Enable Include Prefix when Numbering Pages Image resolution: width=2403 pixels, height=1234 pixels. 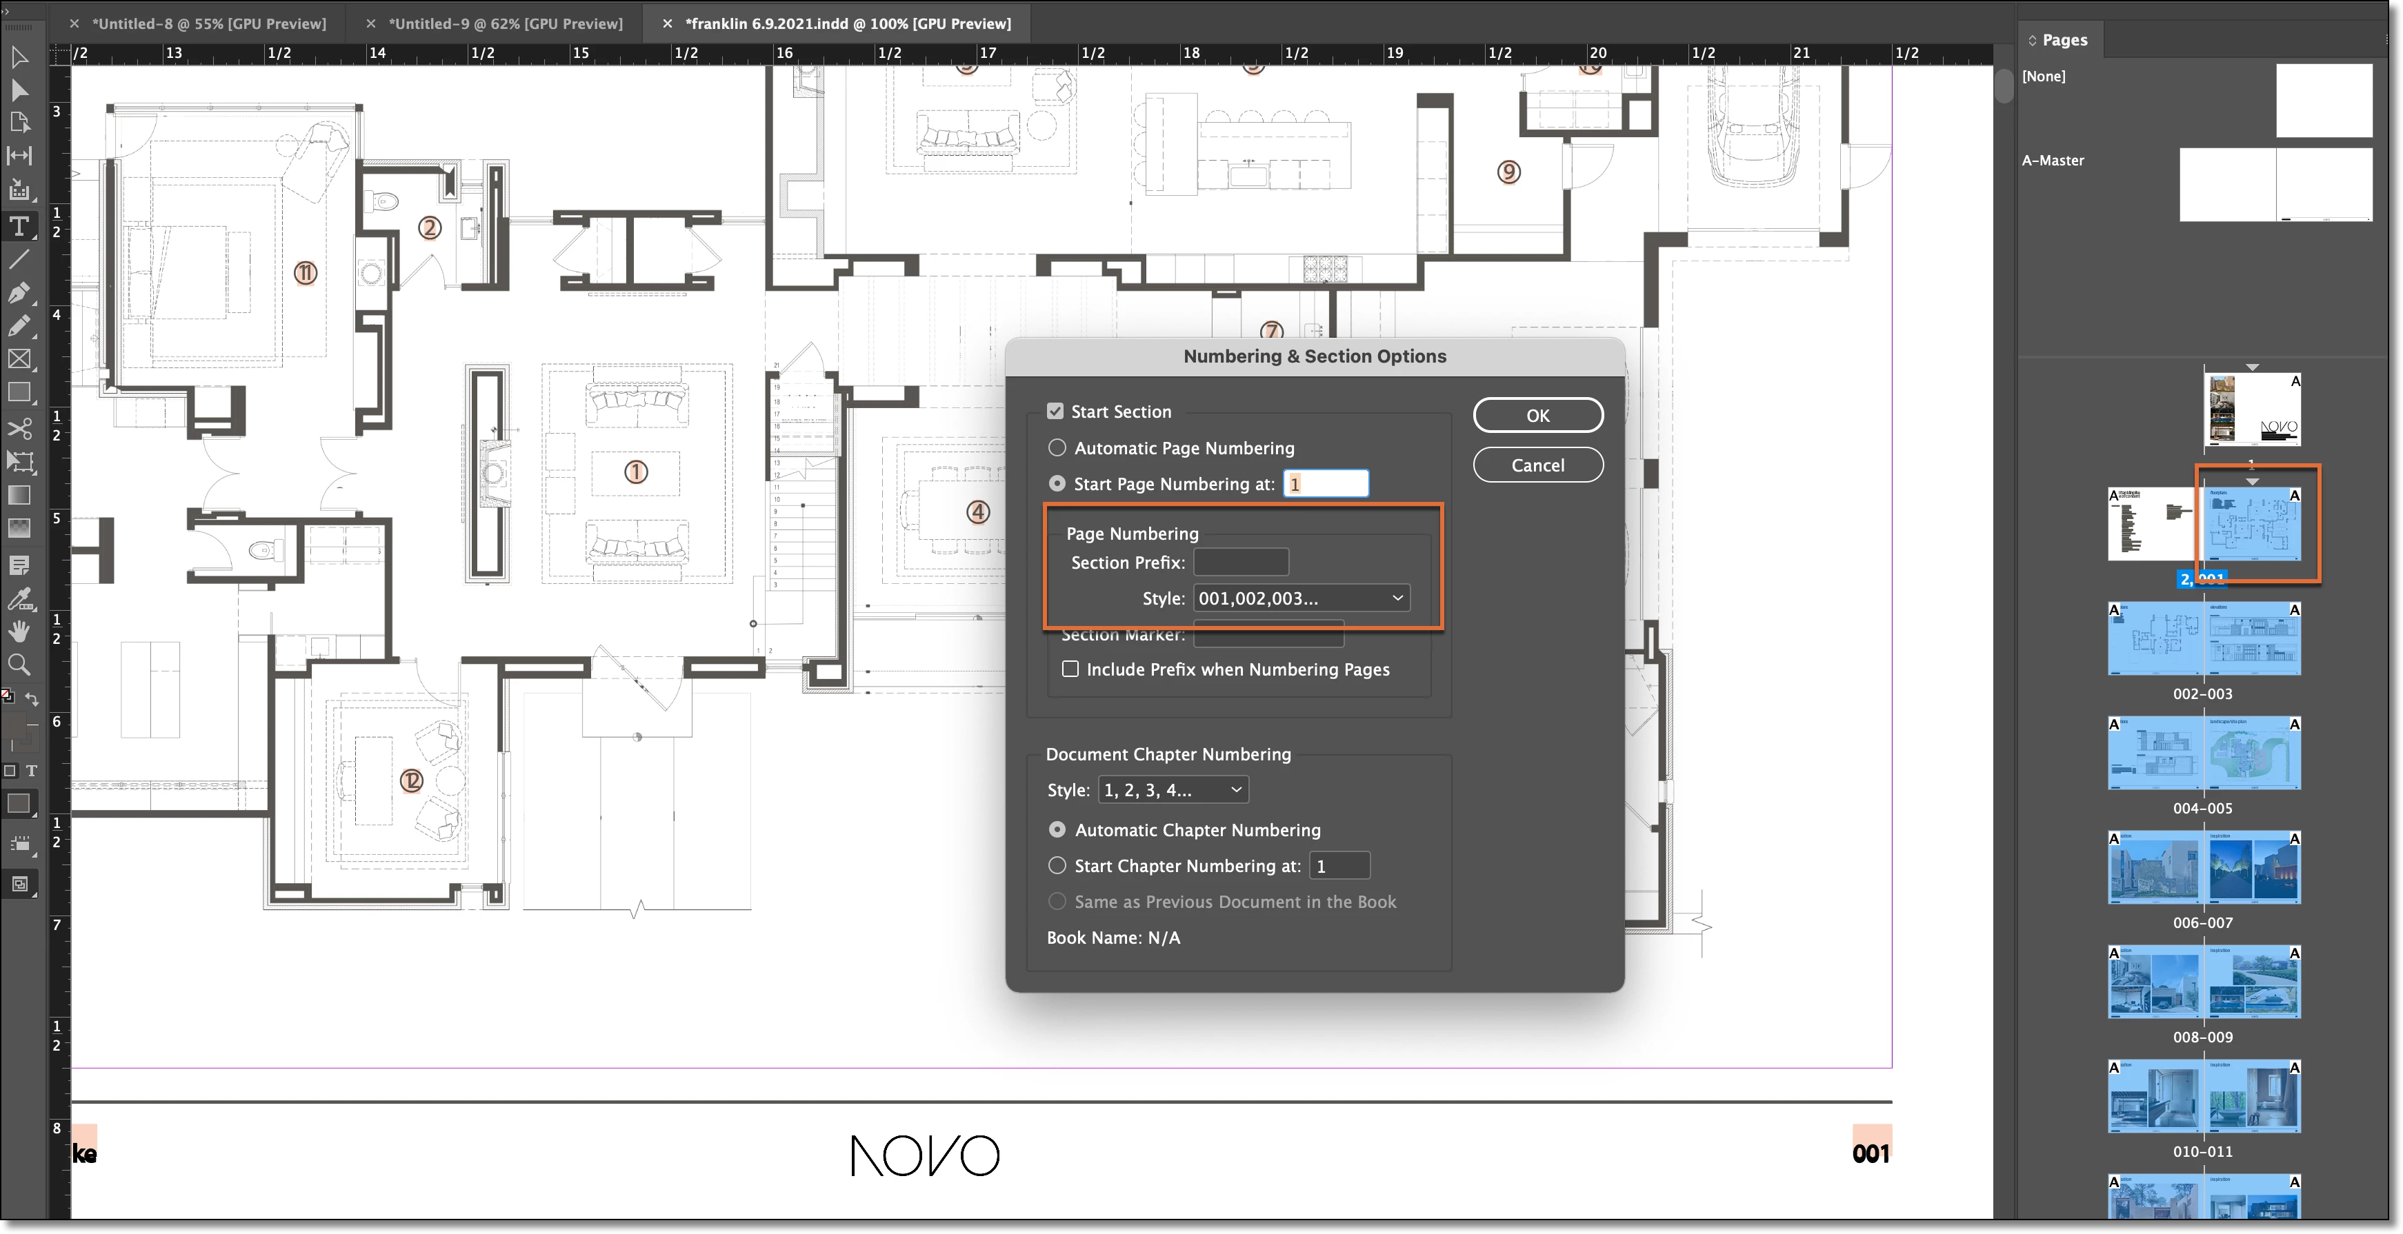click(x=1070, y=669)
